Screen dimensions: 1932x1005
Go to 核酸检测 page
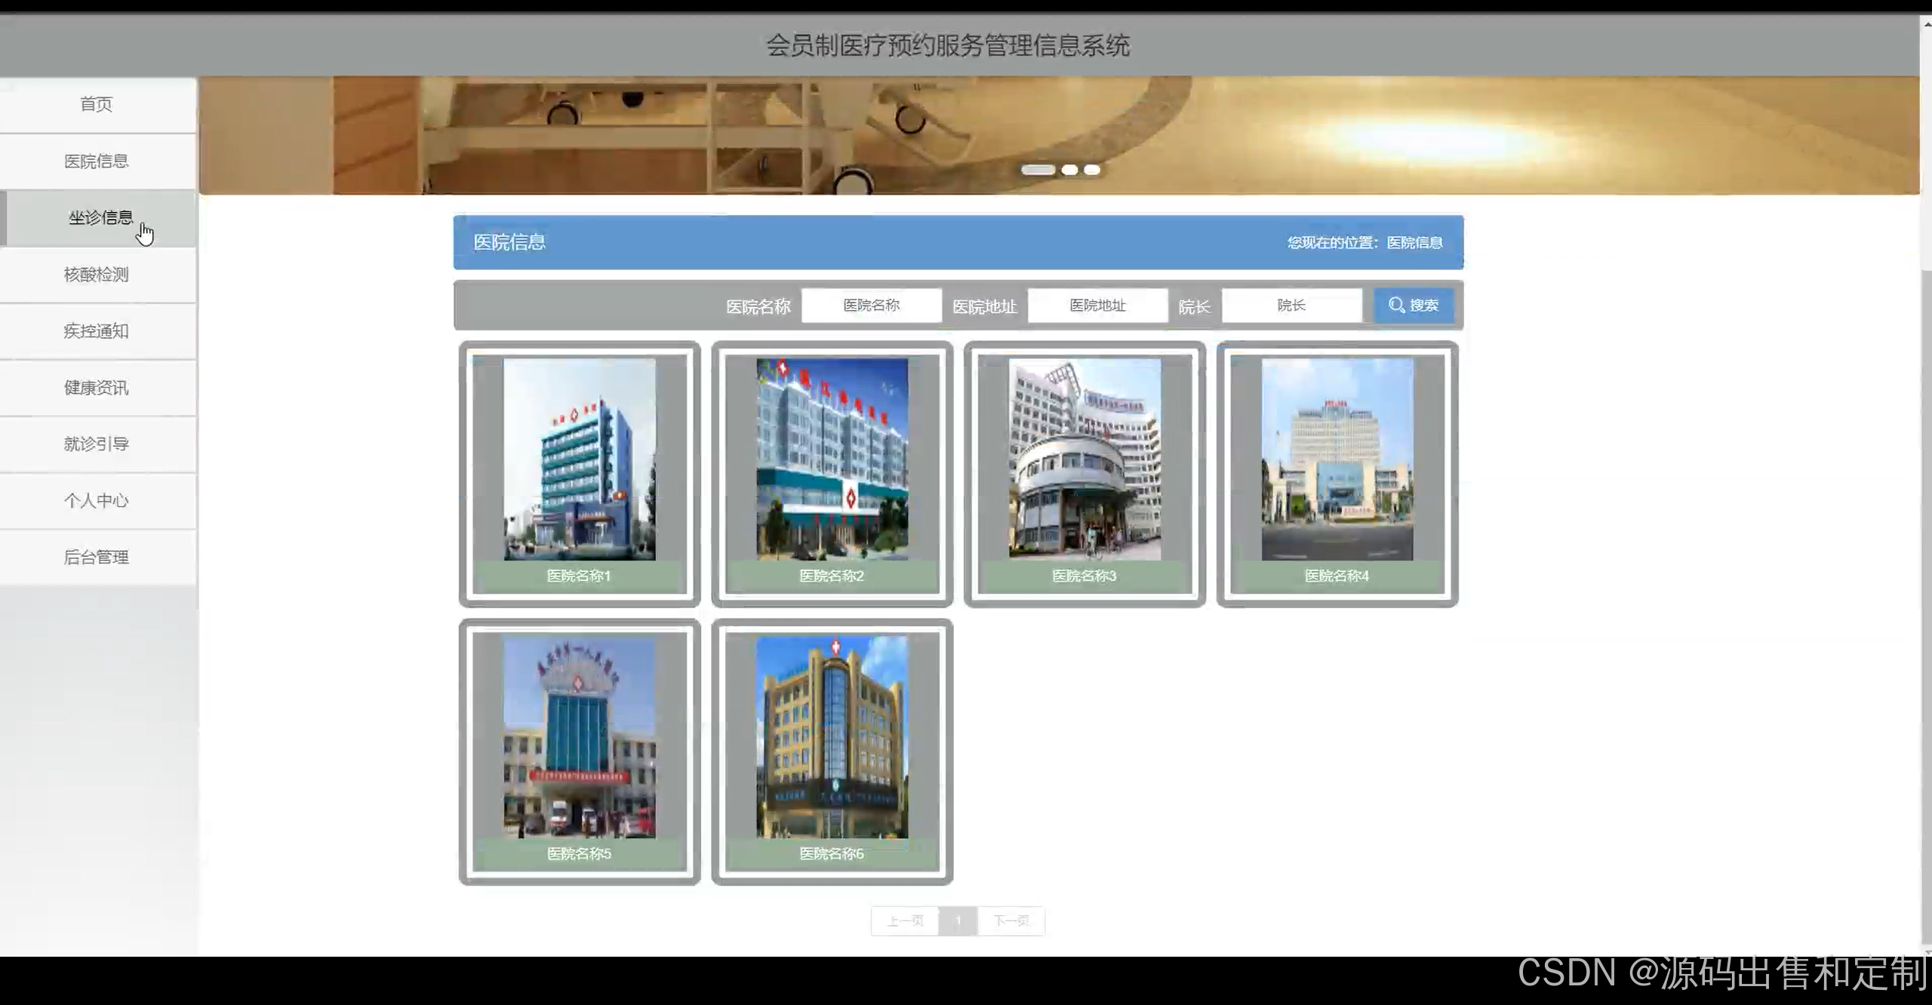(x=97, y=275)
